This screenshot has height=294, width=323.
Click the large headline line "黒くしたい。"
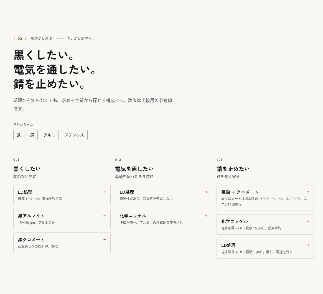pyautogui.click(x=44, y=55)
